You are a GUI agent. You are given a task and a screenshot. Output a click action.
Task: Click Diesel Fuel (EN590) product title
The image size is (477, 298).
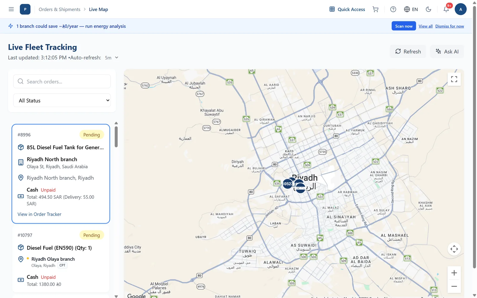59,248
